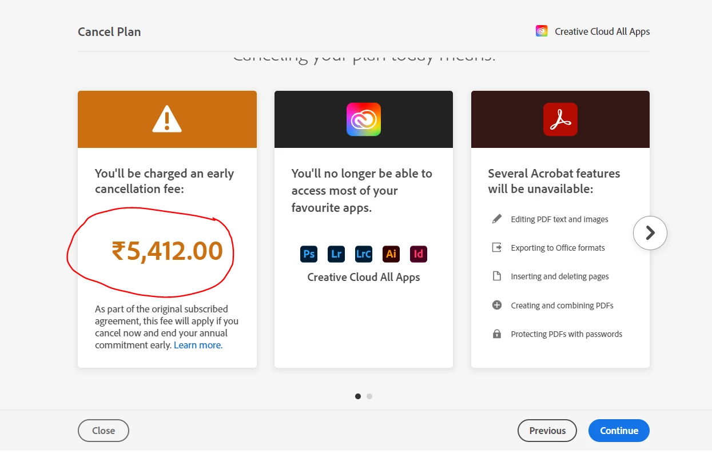Click the Lightroom Classic LrC icon
Viewport: 712px width, 466px height.
point(364,254)
